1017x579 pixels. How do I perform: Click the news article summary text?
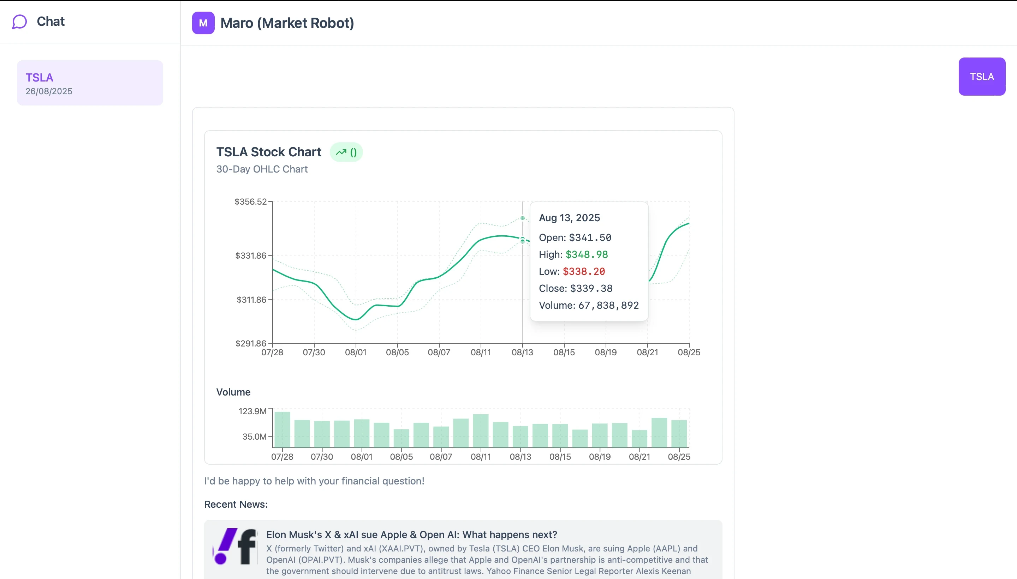(x=487, y=560)
